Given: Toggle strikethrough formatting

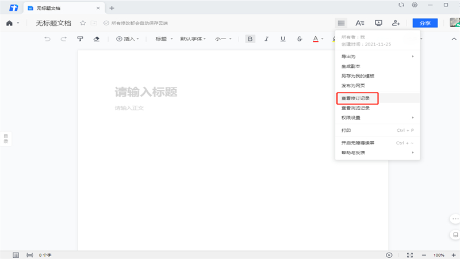Looking at the screenshot, I should tap(299, 39).
